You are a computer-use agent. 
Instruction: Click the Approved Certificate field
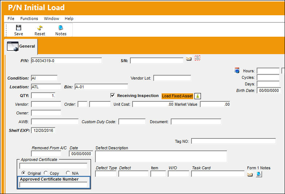53,166
